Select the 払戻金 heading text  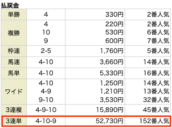click(x=10, y=5)
